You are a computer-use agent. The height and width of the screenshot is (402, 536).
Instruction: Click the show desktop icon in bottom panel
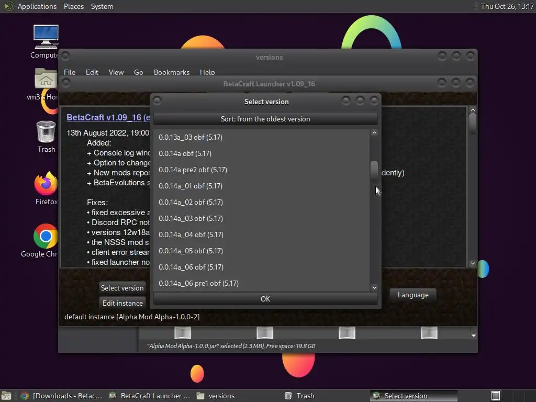pos(6,396)
